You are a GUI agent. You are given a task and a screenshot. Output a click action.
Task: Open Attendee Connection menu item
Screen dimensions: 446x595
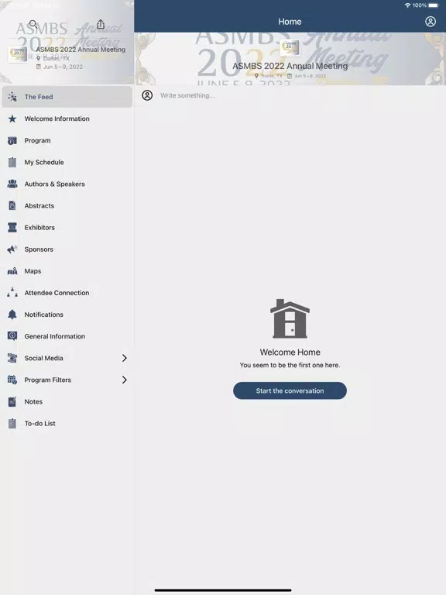[x=67, y=293]
